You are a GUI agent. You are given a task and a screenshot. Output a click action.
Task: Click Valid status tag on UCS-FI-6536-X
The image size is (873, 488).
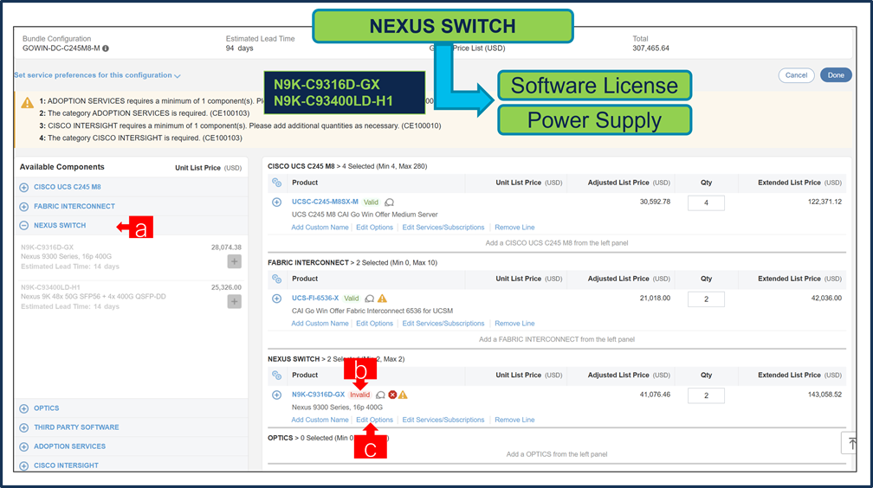(352, 299)
